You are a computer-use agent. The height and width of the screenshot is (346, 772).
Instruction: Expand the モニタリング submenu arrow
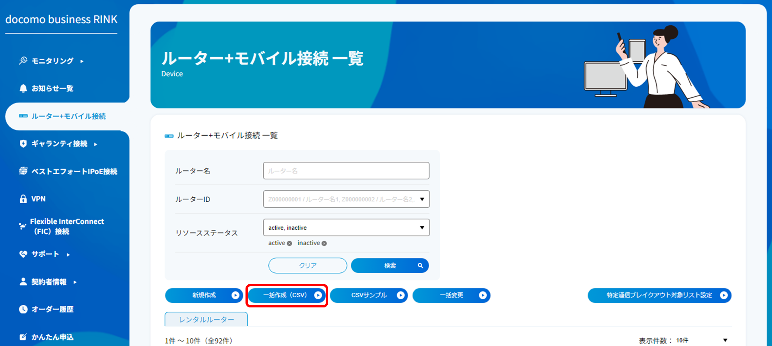click(82, 61)
